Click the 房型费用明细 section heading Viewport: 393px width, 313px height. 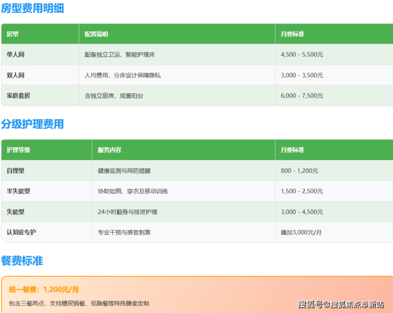(x=32, y=8)
